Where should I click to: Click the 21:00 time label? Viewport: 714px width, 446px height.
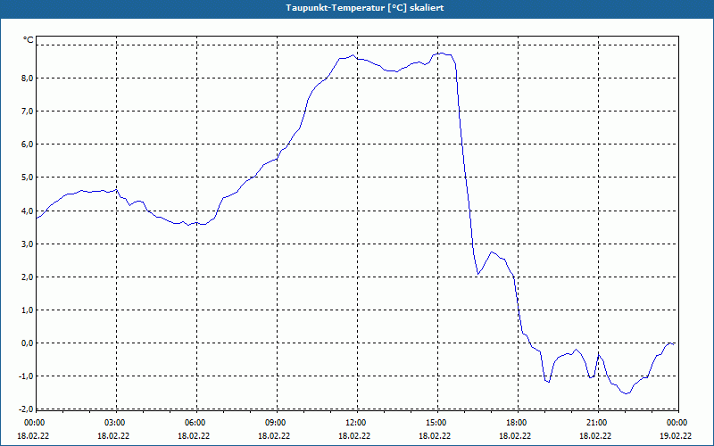[598, 423]
